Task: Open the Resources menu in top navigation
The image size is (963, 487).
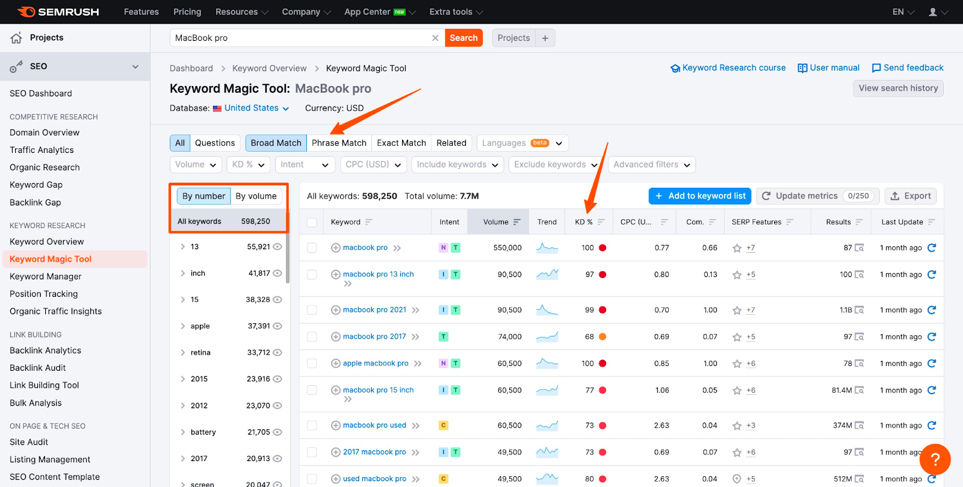Action: 242,12
